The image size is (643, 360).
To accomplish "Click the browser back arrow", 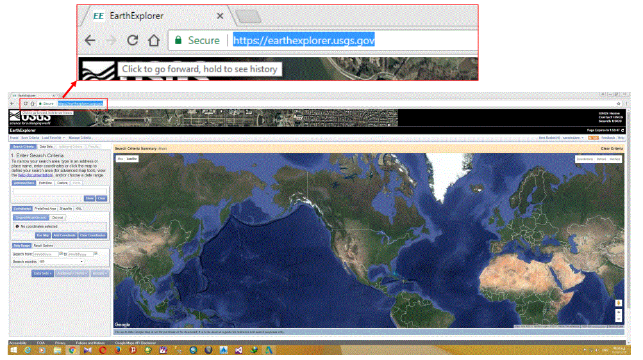I will tap(12, 104).
